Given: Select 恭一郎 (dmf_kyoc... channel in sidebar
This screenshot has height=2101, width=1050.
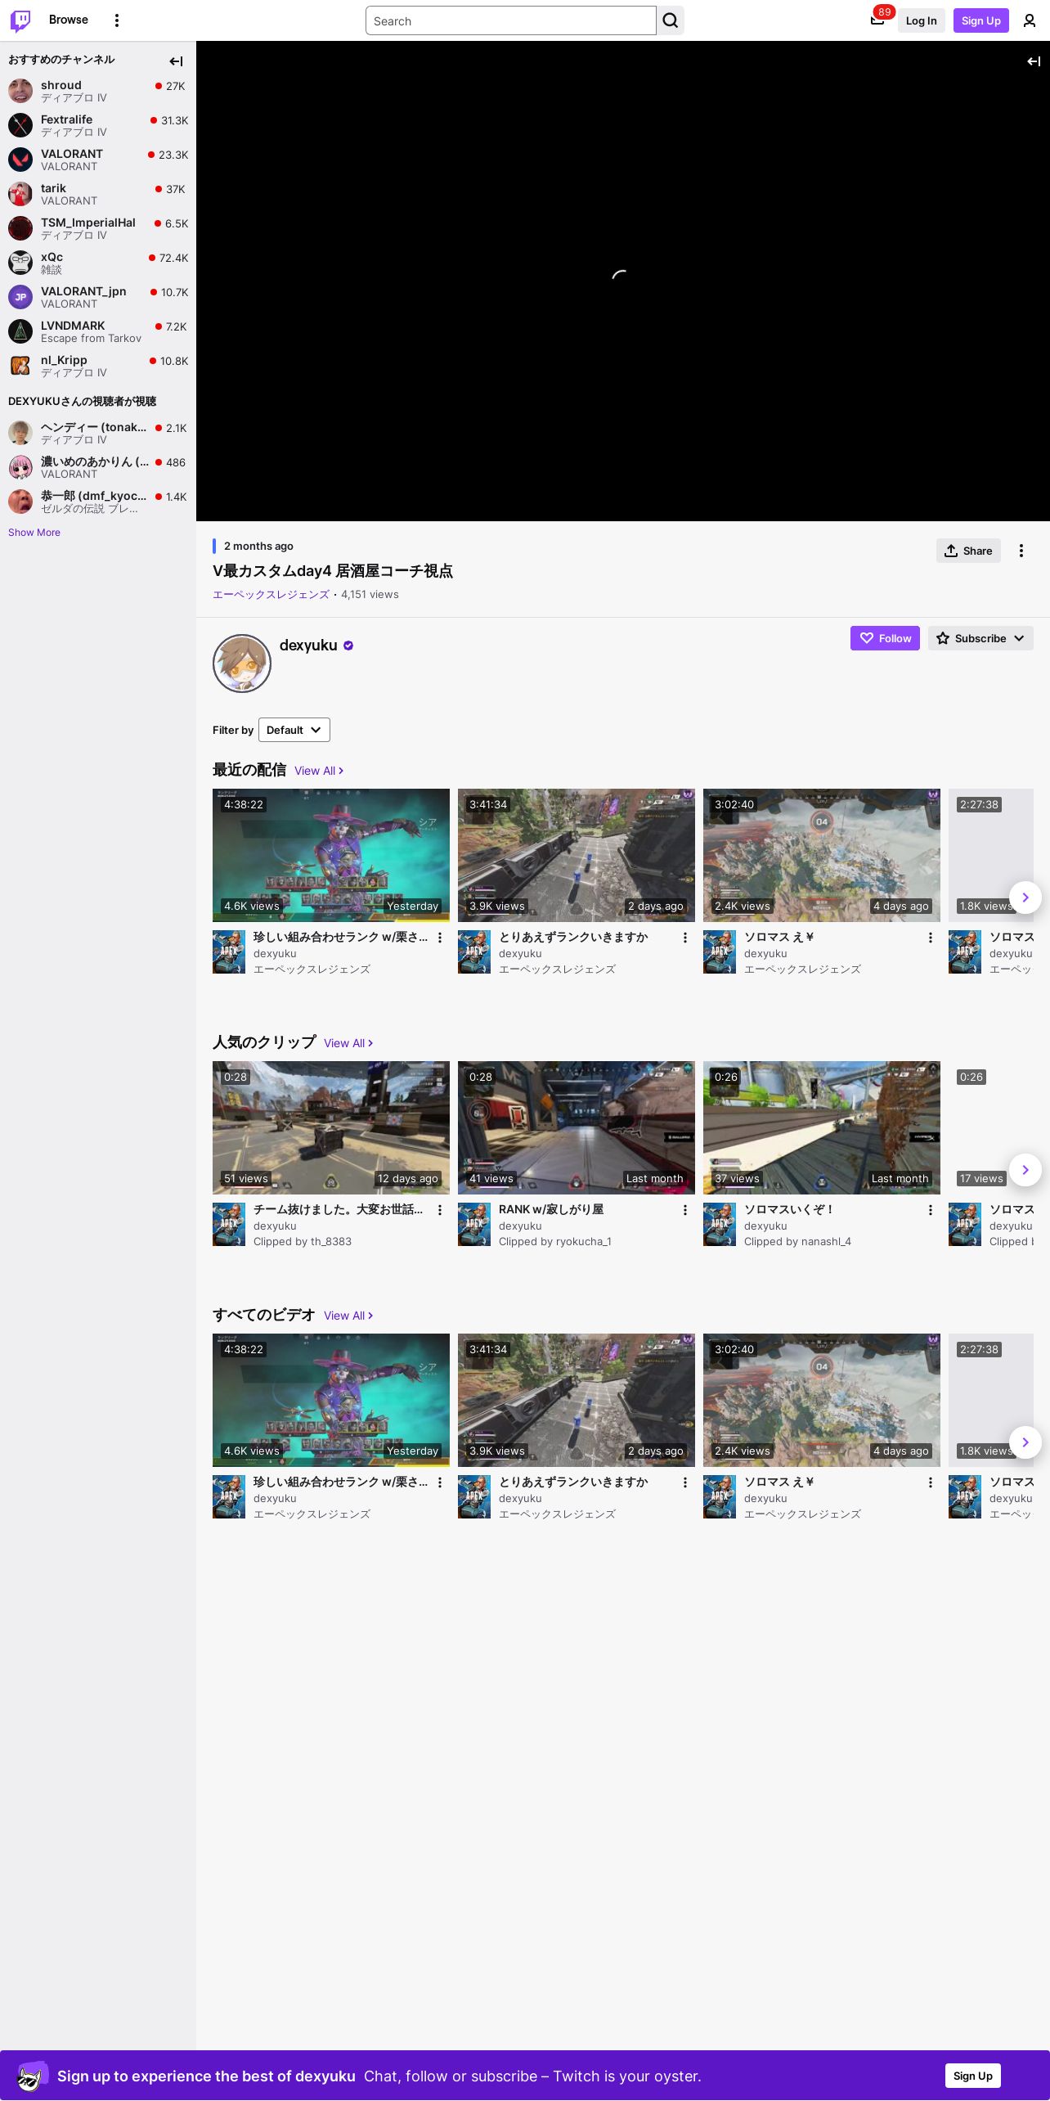Looking at the screenshot, I should pyautogui.click(x=98, y=502).
